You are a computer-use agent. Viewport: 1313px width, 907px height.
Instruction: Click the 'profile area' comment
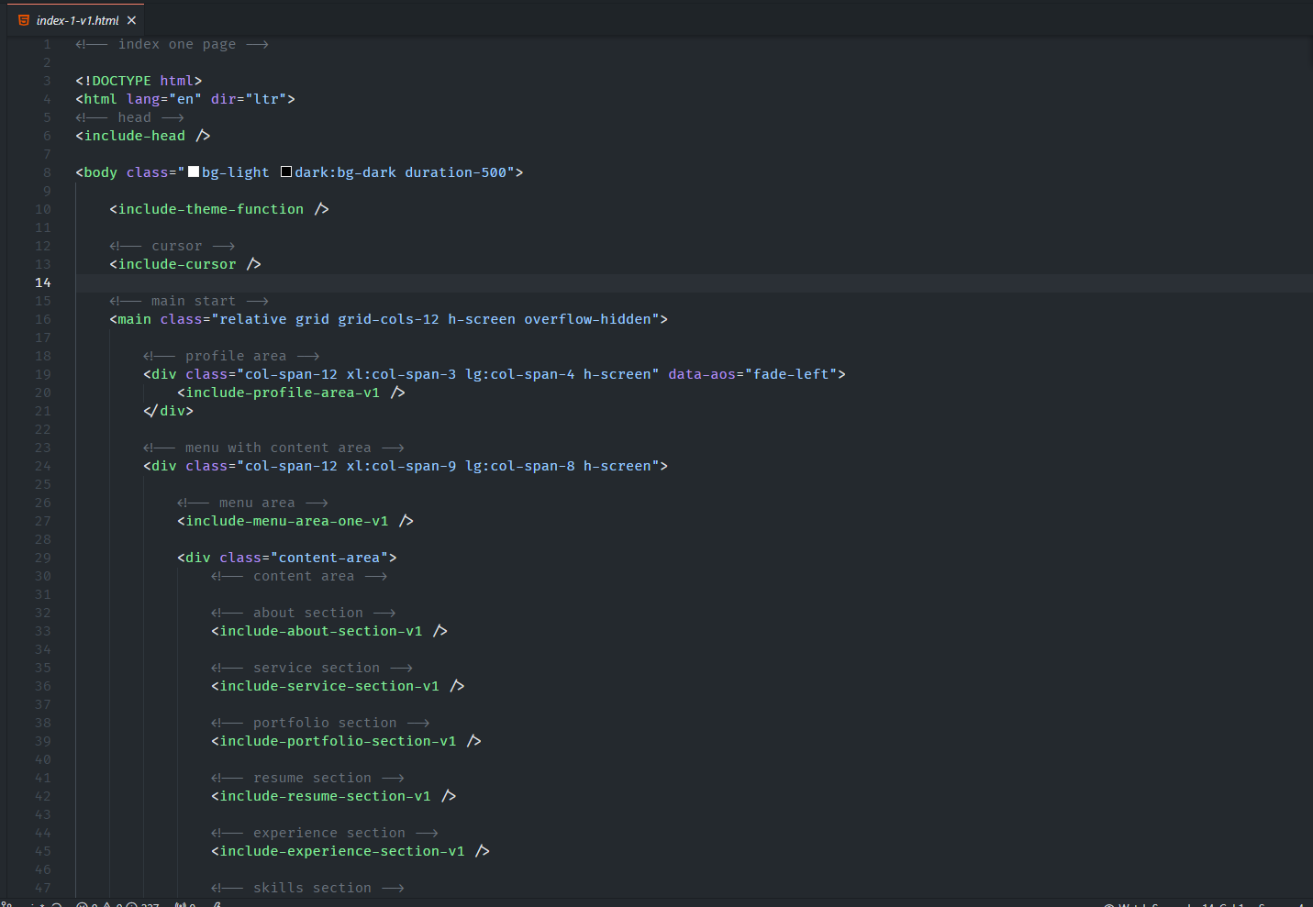(x=231, y=356)
